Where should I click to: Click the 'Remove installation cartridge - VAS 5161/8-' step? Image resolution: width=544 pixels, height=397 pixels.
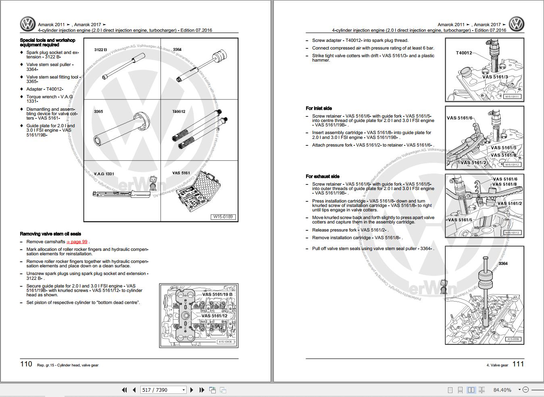tap(357, 238)
